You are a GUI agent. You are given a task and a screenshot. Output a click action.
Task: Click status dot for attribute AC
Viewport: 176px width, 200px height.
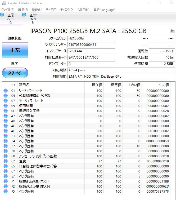pos(6,126)
